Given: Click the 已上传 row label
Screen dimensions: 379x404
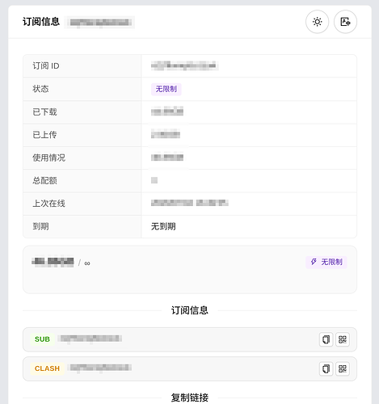Looking at the screenshot, I should coord(44,135).
